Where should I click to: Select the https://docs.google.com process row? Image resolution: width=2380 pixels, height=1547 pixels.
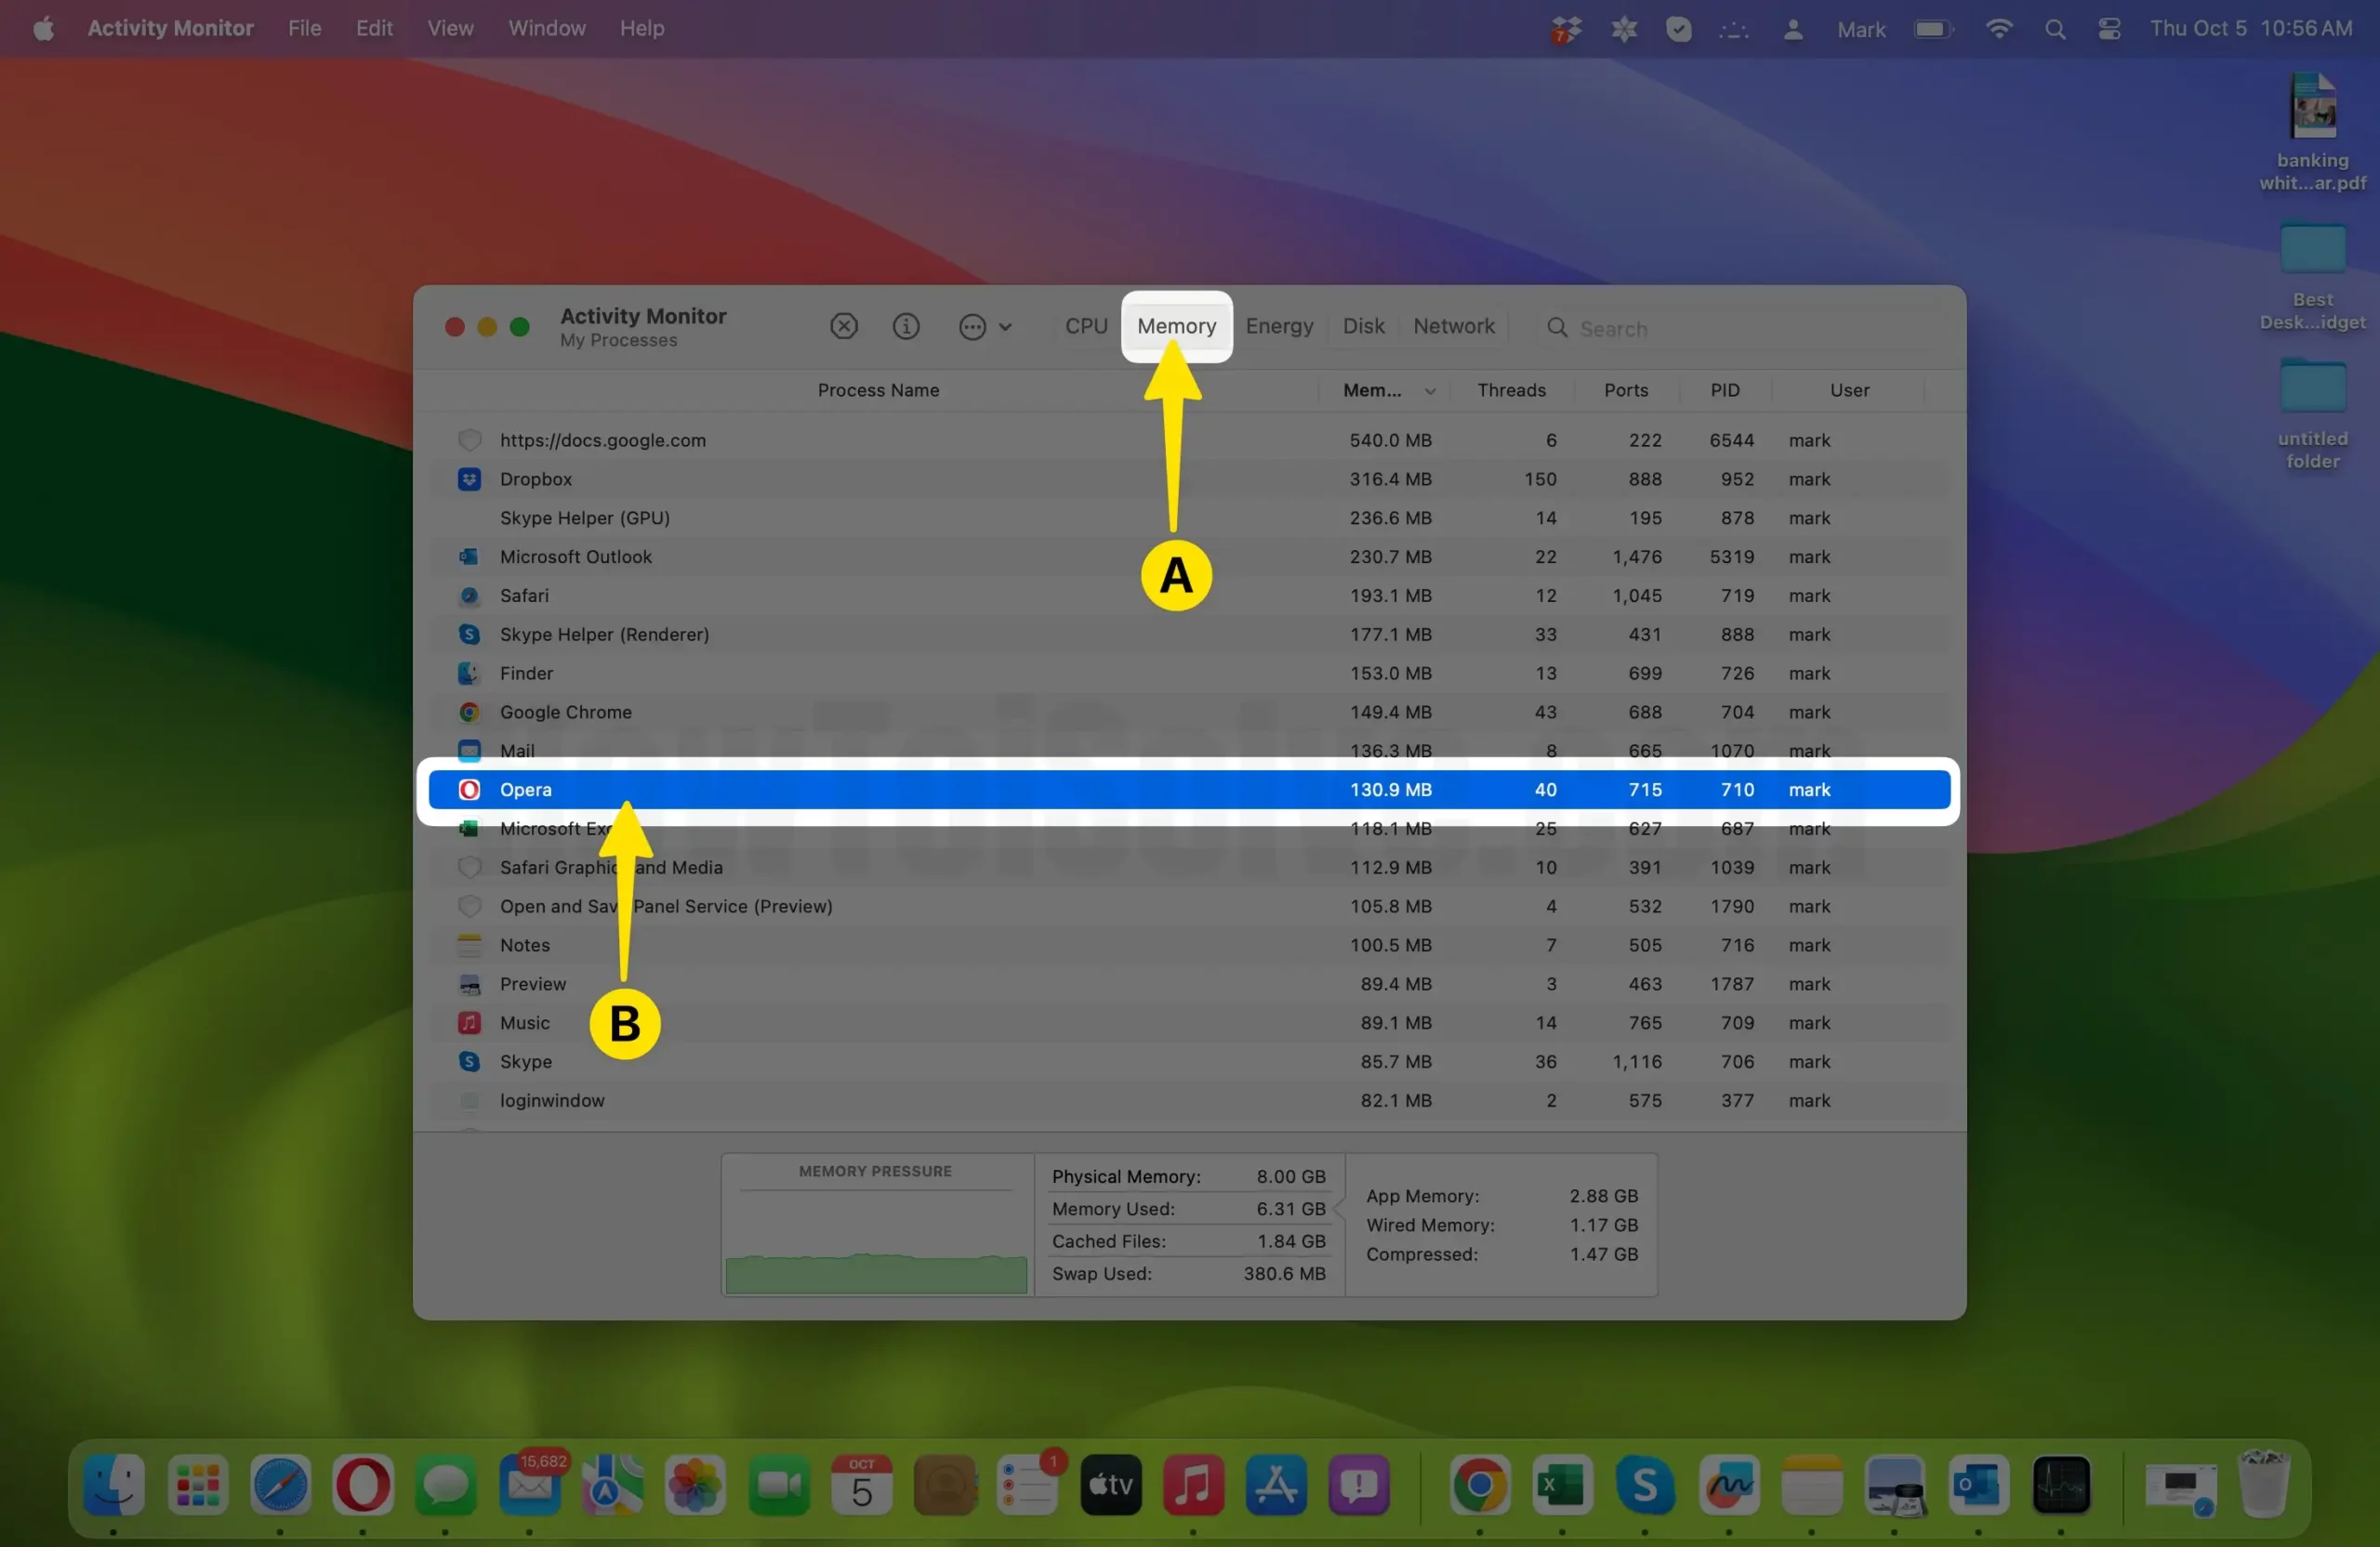pyautogui.click(x=1189, y=440)
